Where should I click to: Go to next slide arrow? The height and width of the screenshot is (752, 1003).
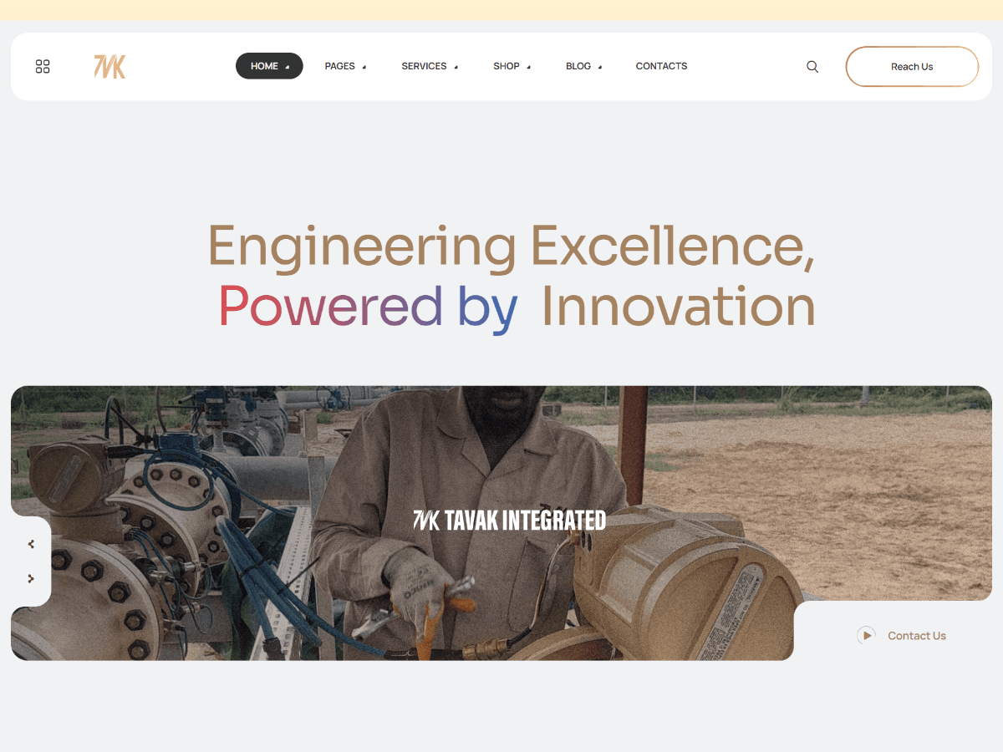31,578
